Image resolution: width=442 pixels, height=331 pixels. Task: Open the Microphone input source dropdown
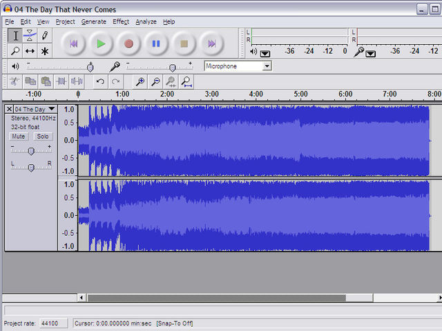coord(267,66)
